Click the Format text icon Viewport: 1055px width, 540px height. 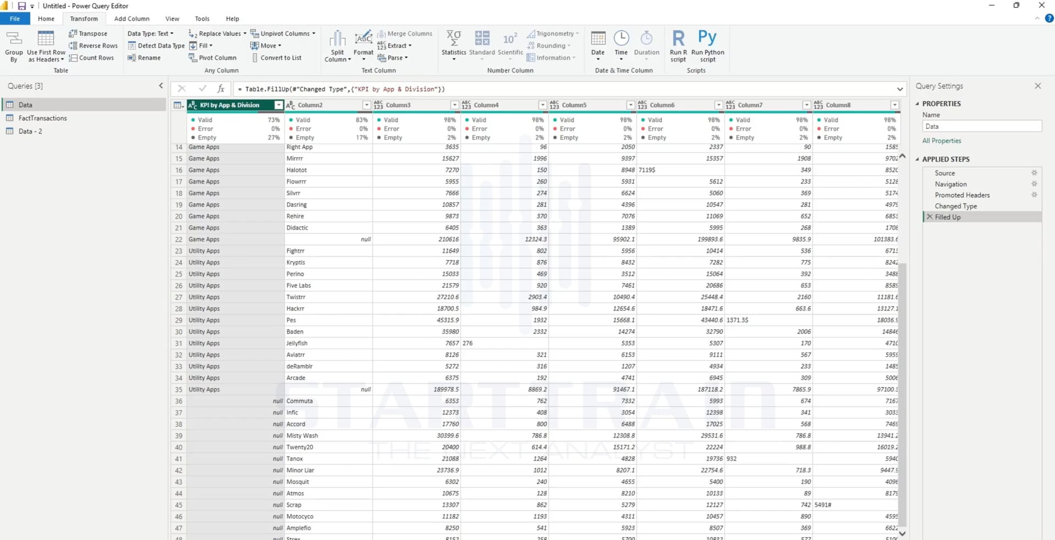pyautogui.click(x=363, y=38)
